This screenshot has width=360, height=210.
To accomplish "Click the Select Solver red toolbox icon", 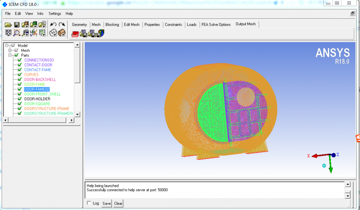I will point(75,34).
